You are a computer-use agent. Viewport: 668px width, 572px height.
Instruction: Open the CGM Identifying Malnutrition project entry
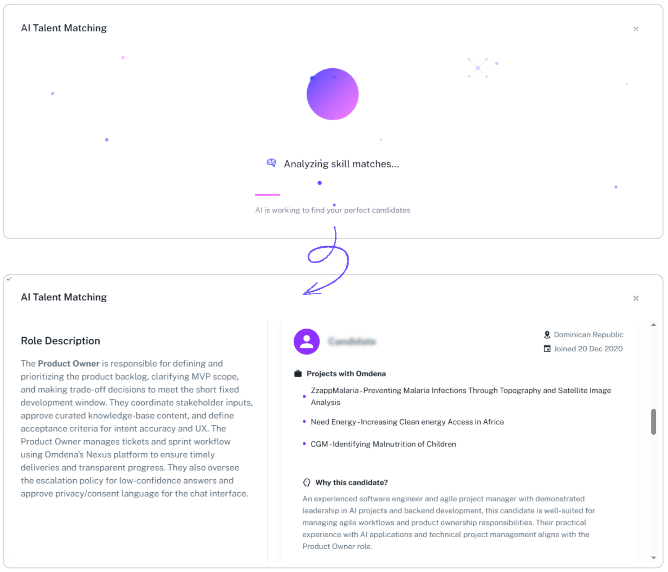point(383,444)
